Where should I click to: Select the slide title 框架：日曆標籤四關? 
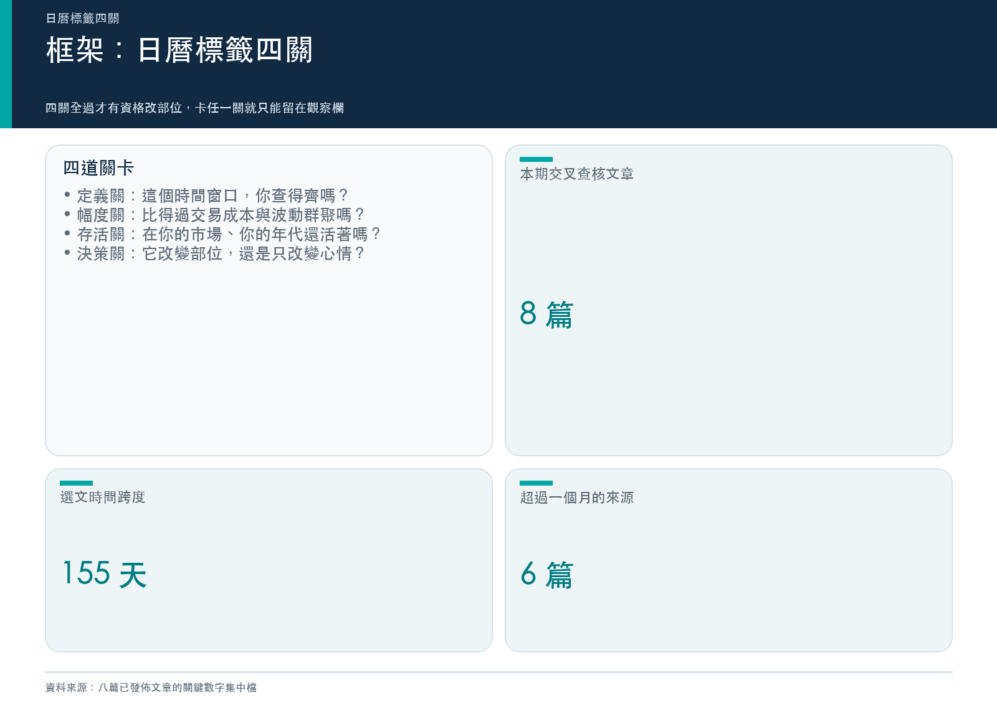(179, 50)
